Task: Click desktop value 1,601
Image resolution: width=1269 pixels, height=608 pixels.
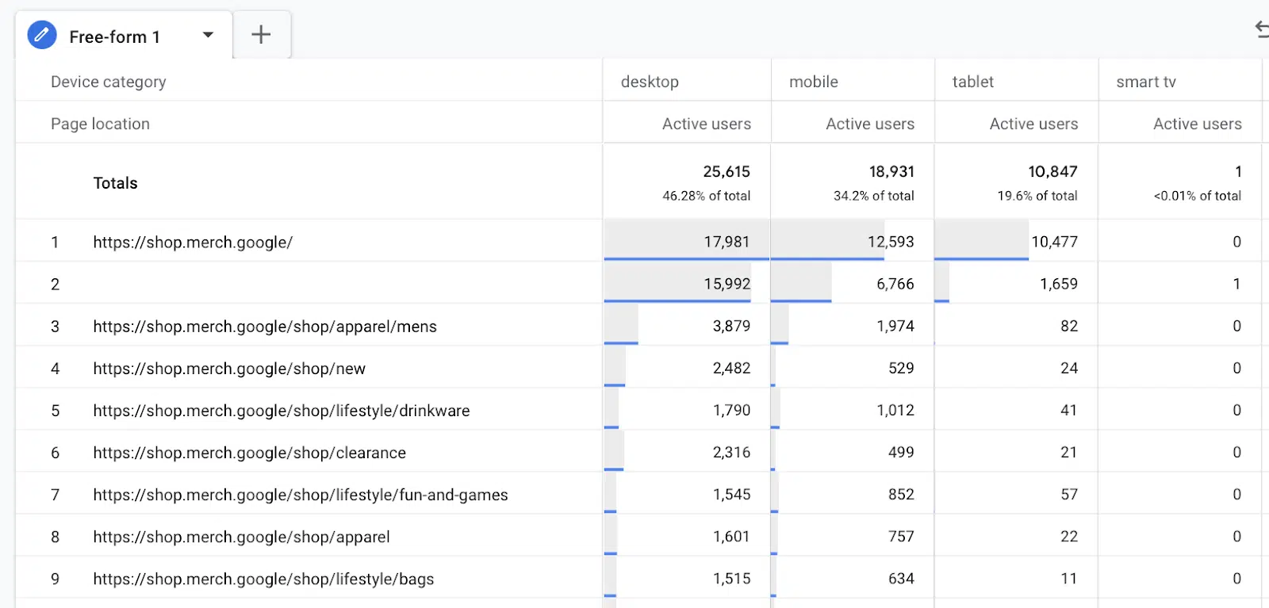Action: coord(731,536)
